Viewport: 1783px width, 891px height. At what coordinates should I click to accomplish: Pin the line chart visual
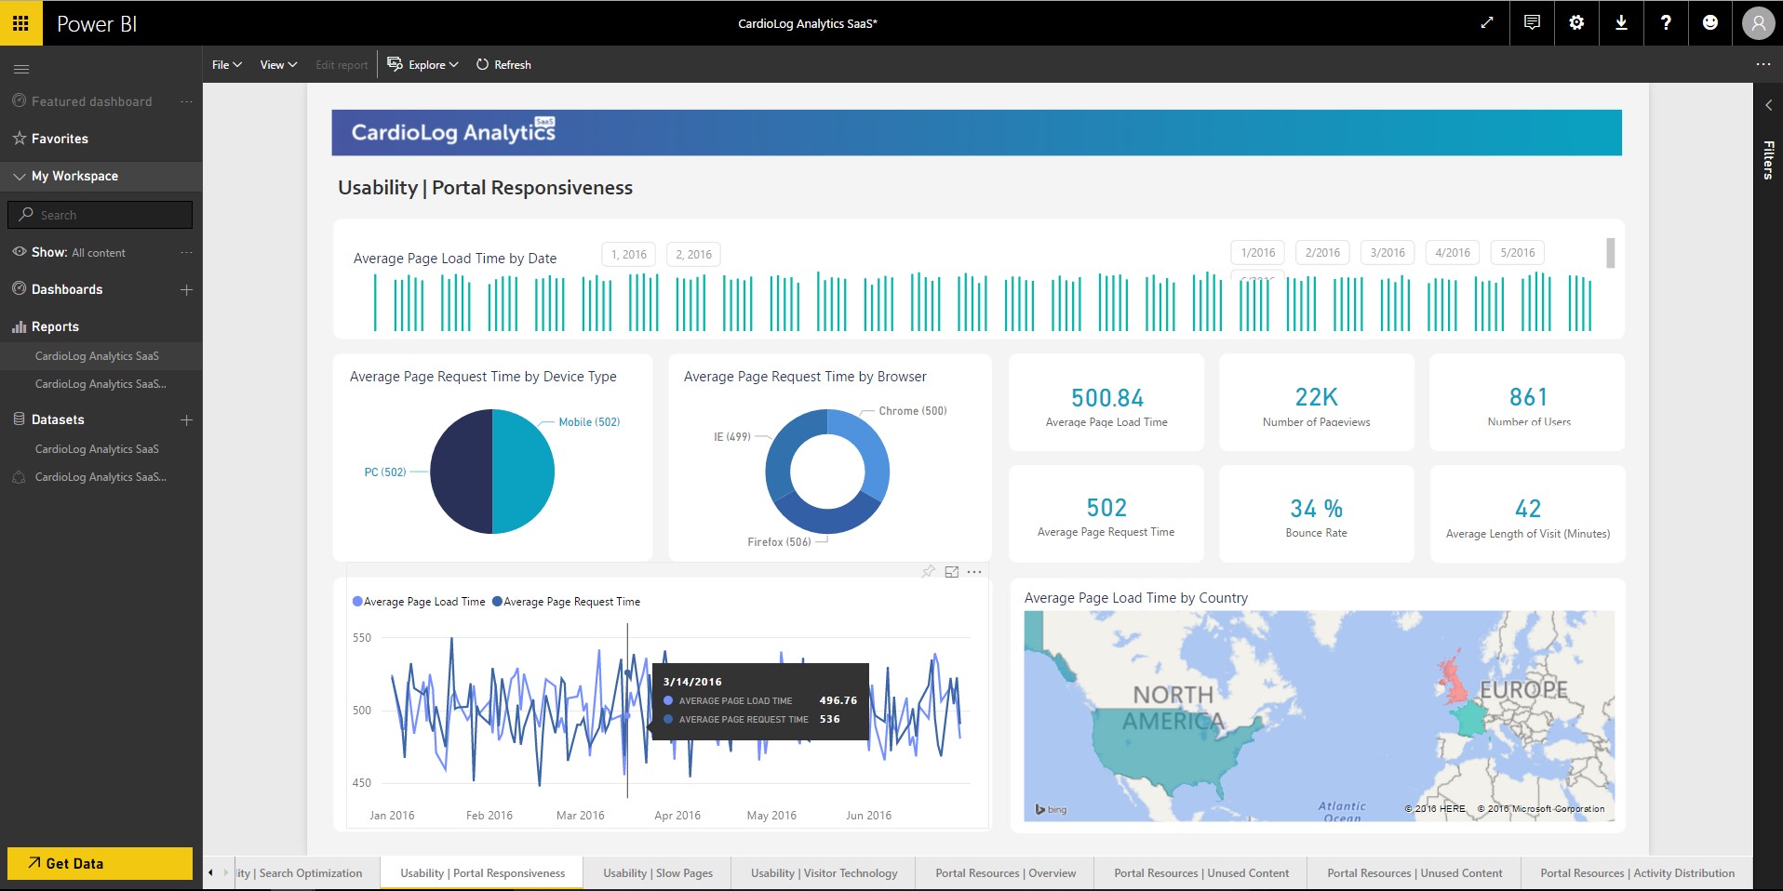(928, 571)
